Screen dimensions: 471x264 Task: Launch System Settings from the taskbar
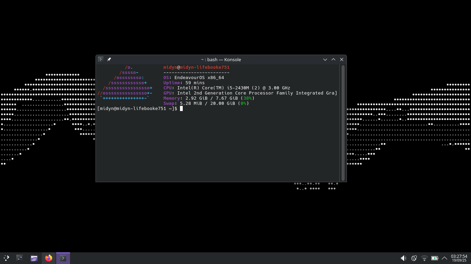pos(20,258)
